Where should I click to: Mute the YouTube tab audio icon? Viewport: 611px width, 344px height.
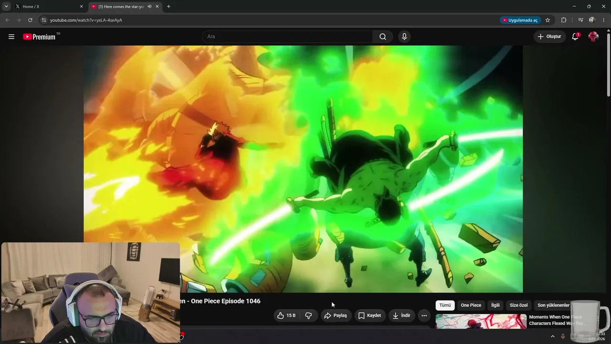pos(150,6)
